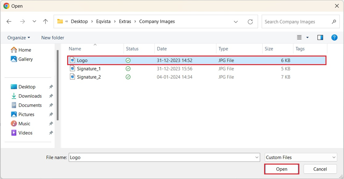Click date 31-12-2023 15:56
The height and width of the screenshot is (179, 344).
pyautogui.click(x=174, y=69)
